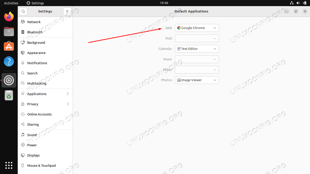Open Sharing settings label
Viewport: 310px width, 174px height.
[x=33, y=124]
